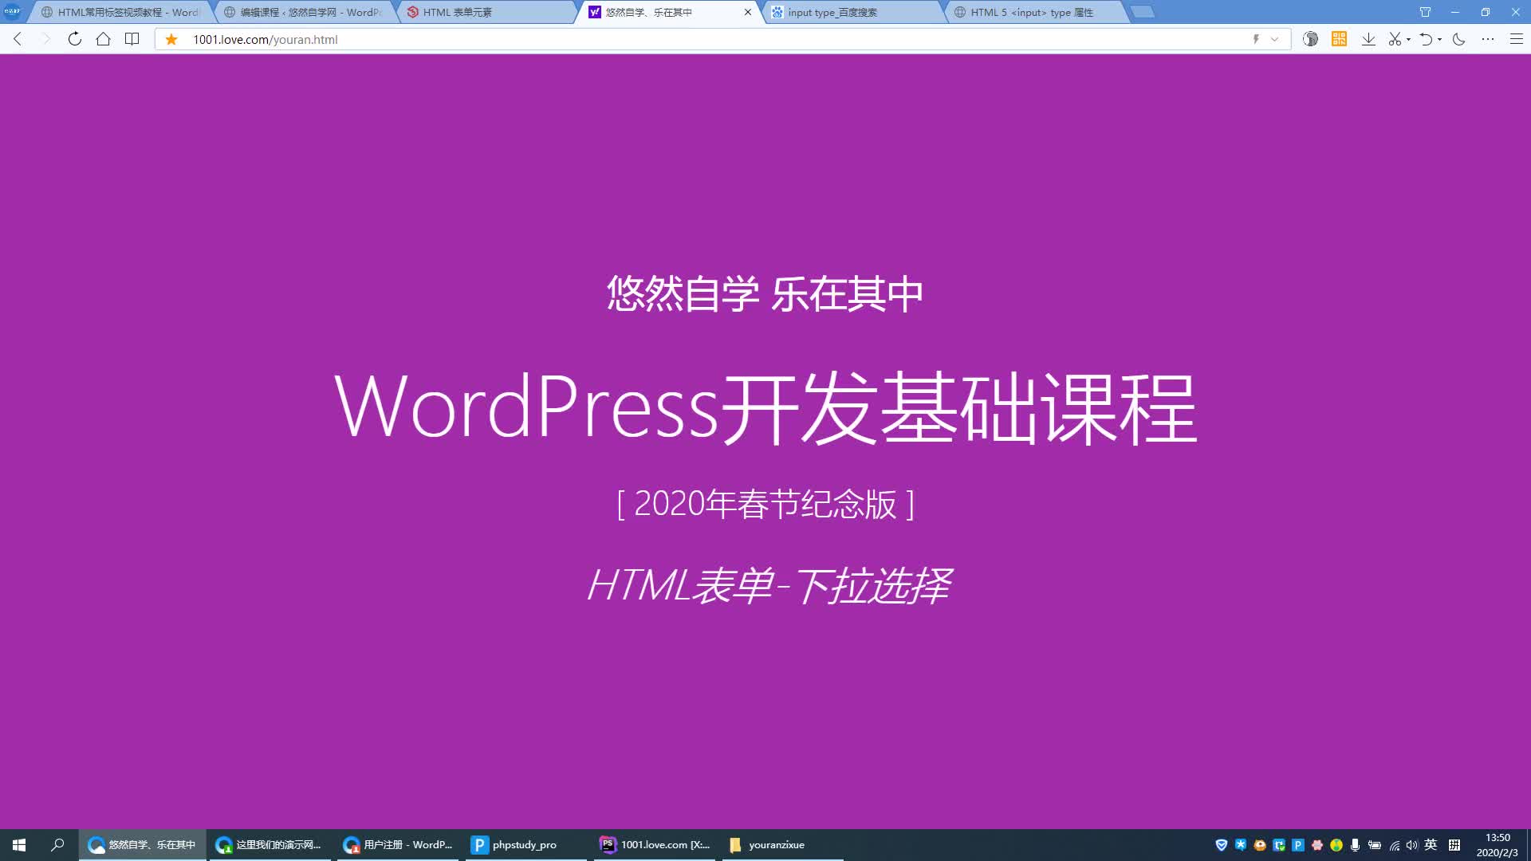Screen dimensions: 1531x861
Task: Open the user avatar profile icon
Action: (x=1310, y=39)
